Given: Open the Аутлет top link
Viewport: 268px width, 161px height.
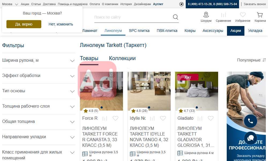Looking at the screenshot, I should (x=158, y=4).
